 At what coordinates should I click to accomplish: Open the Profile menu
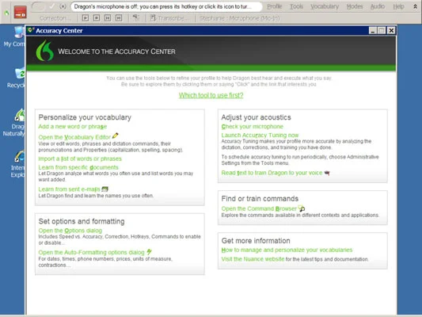point(275,6)
